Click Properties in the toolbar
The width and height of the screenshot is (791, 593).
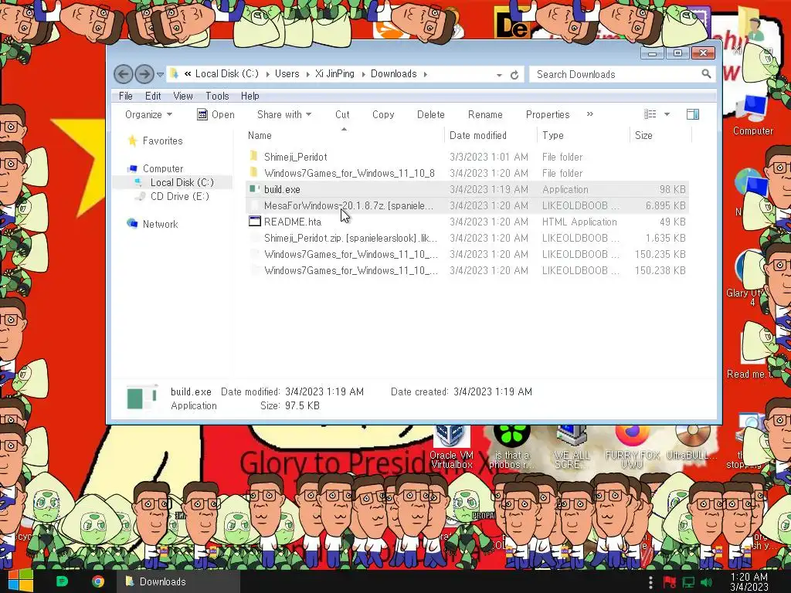548,114
